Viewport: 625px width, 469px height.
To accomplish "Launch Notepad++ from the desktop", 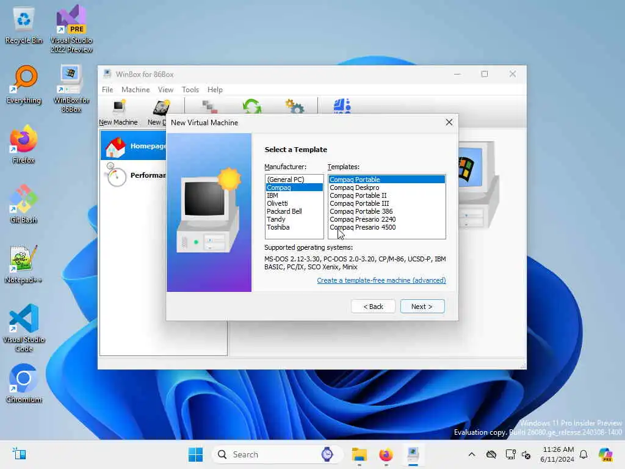I will click(x=24, y=264).
